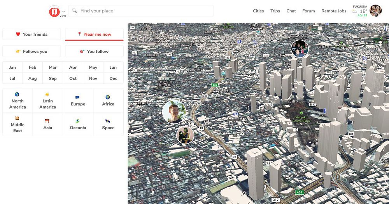Open the user profile avatar in the header
The width and height of the screenshot is (389, 204).
(x=376, y=10)
